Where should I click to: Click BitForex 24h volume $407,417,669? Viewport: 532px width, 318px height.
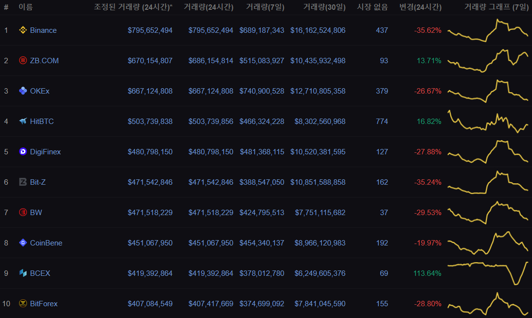tap(211, 303)
